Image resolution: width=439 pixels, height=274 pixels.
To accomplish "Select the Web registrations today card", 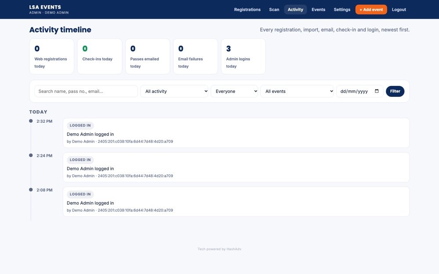I will (52, 57).
